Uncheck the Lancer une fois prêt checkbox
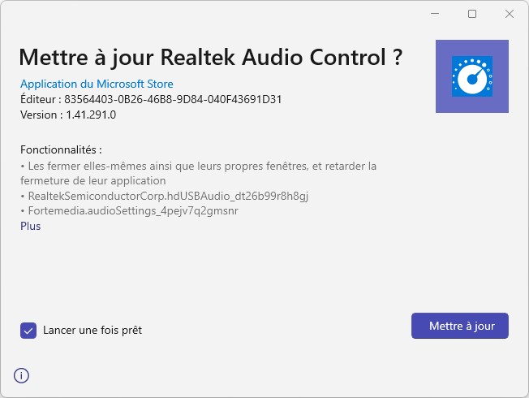The height and width of the screenshot is (398, 529). (x=28, y=330)
